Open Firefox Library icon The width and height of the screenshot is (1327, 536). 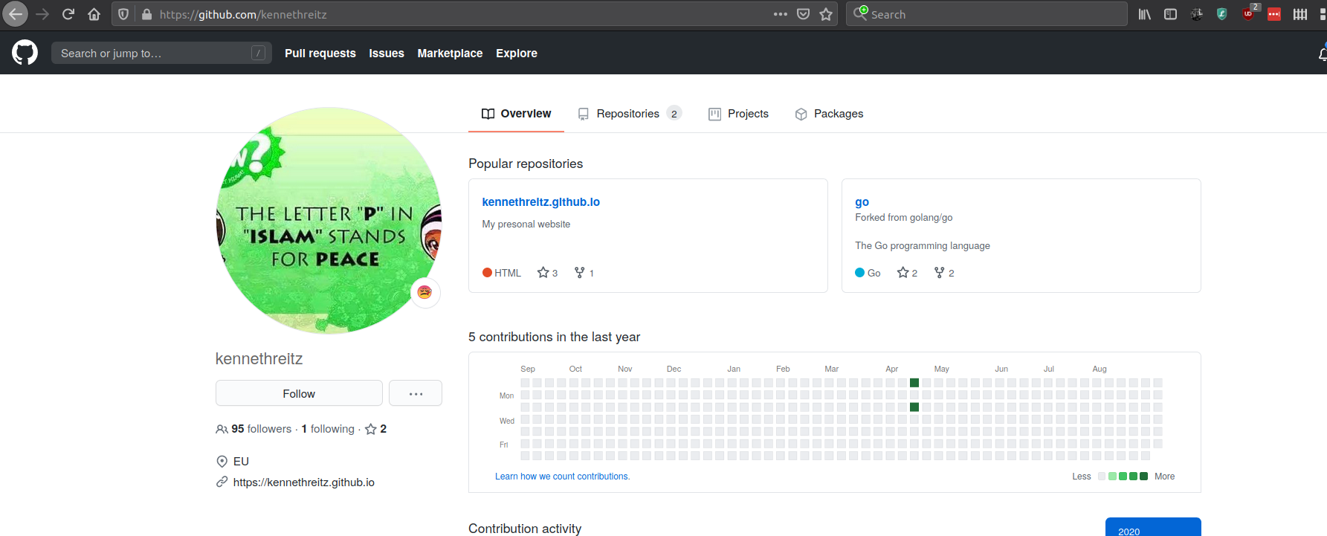tap(1145, 14)
